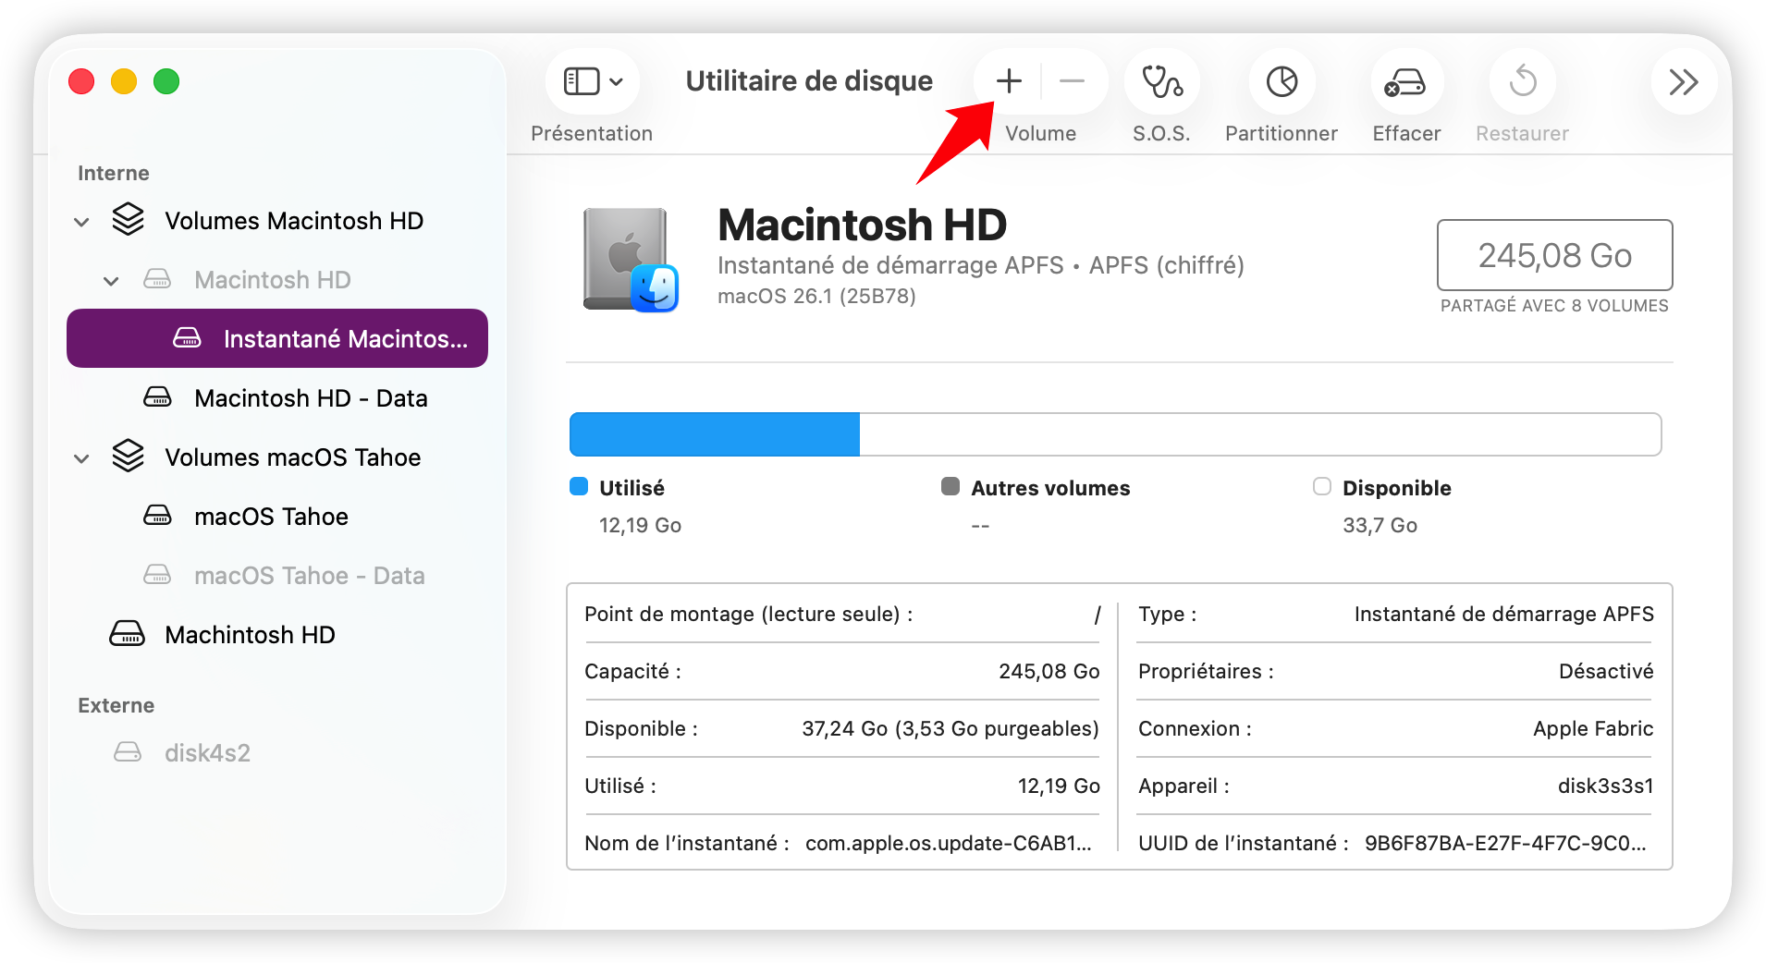This screenshot has height=963, width=1766.
Task: Click the green zoom window button
Action: coord(166,81)
